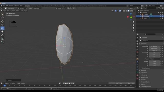Open the Object Mode dropdown
The image size is (164, 92).
point(6,11)
